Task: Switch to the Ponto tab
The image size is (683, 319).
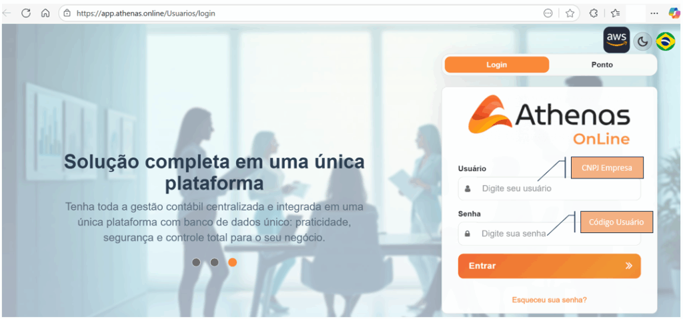Action: [602, 65]
